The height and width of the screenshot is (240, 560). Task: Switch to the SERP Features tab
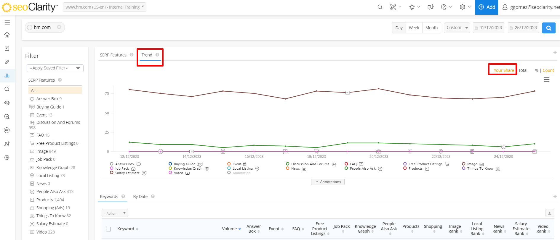pyautogui.click(x=113, y=55)
